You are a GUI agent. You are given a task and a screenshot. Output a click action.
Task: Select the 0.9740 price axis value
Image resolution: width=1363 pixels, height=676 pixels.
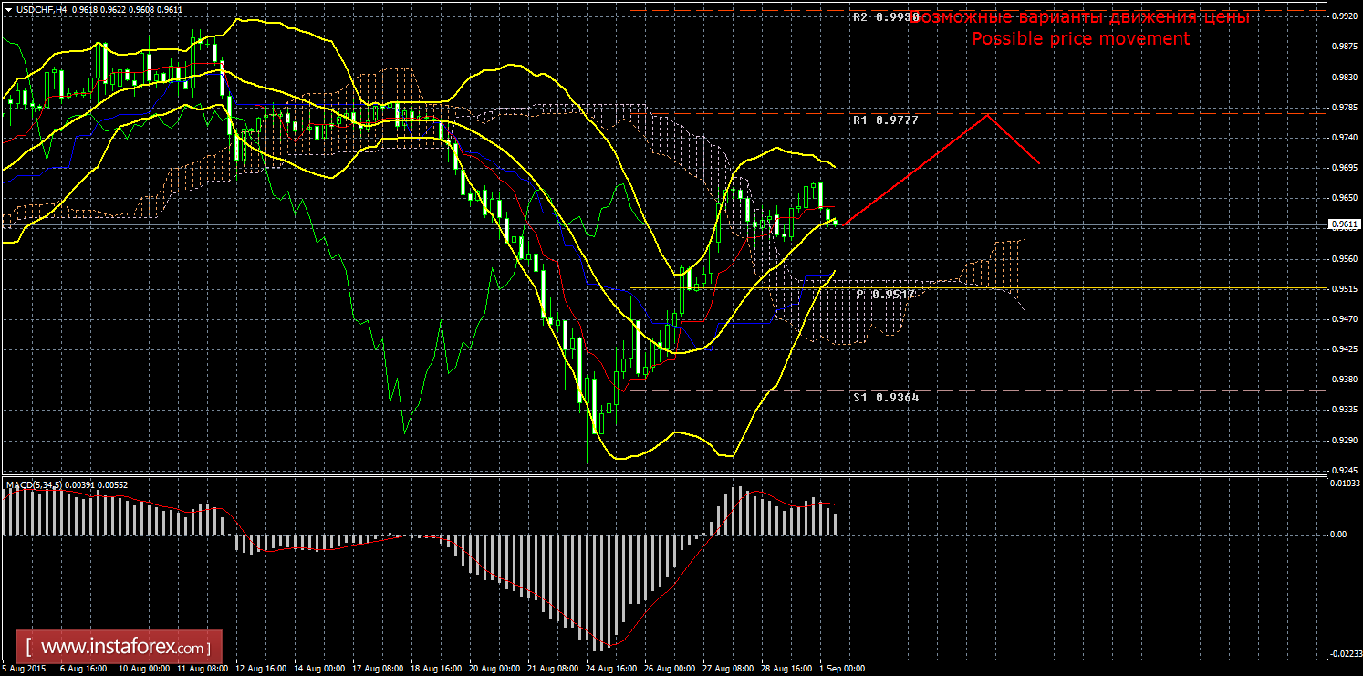coord(1344,137)
